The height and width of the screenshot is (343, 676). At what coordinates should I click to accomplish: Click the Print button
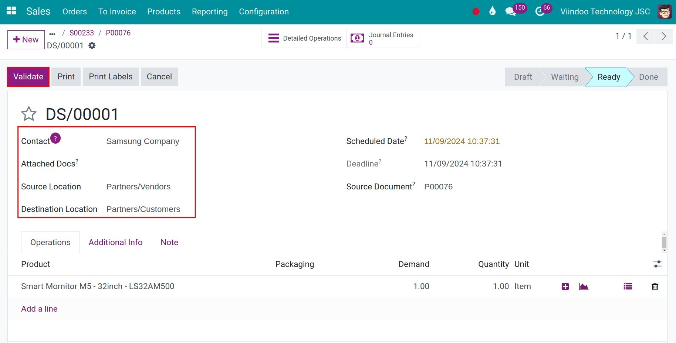[x=66, y=77]
